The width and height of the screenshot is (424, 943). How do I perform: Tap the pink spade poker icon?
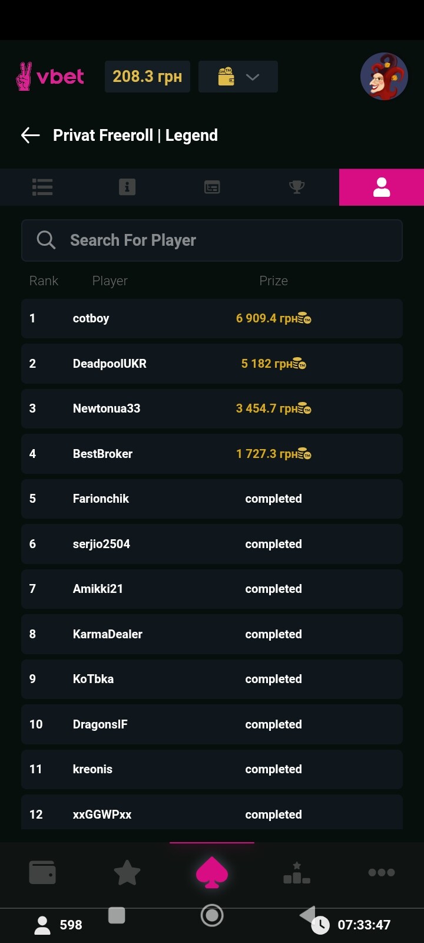pos(212,872)
